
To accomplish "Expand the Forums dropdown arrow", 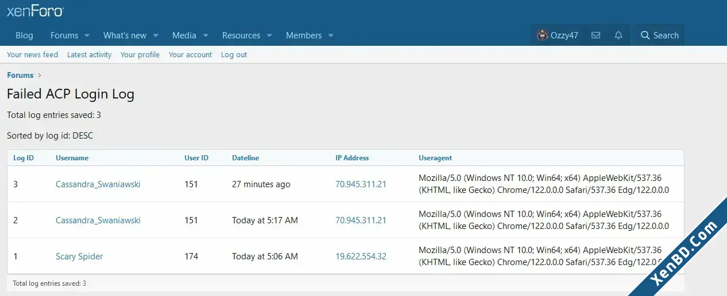I will pos(87,35).
